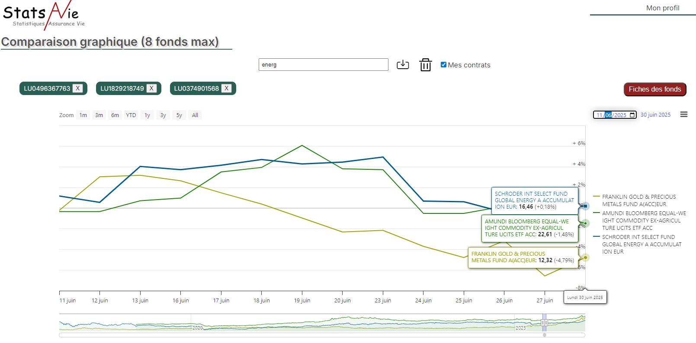The image size is (696, 343).
Task: Click the fund search input field
Action: pos(323,65)
